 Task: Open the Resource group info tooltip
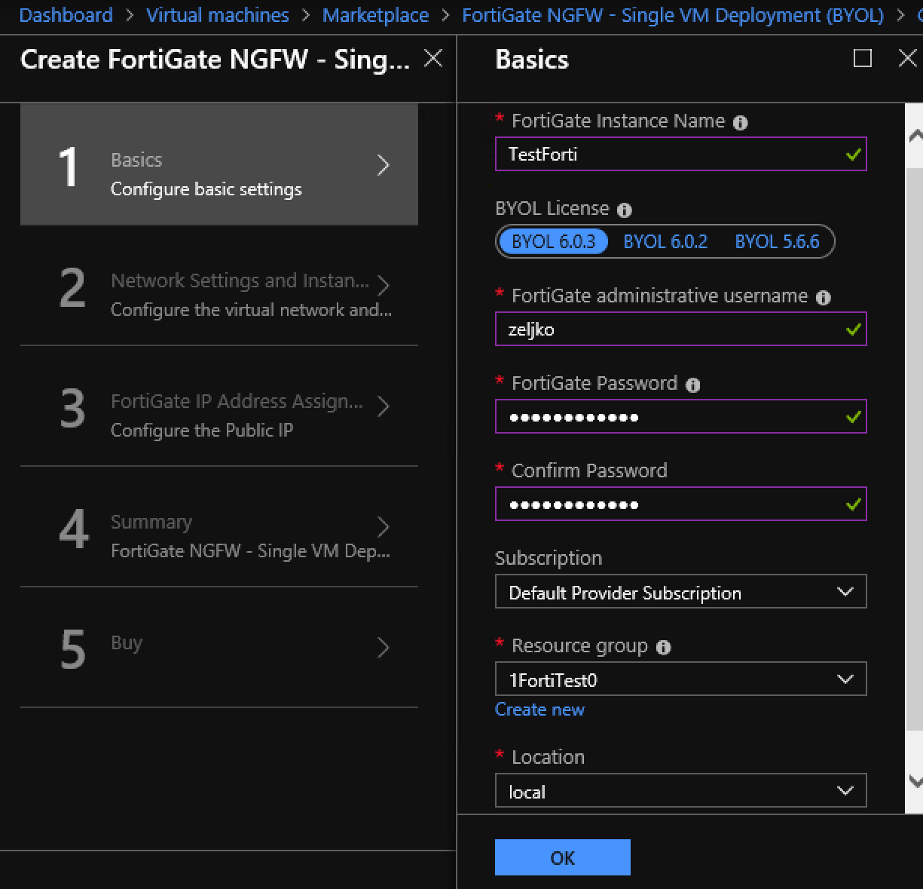point(664,647)
